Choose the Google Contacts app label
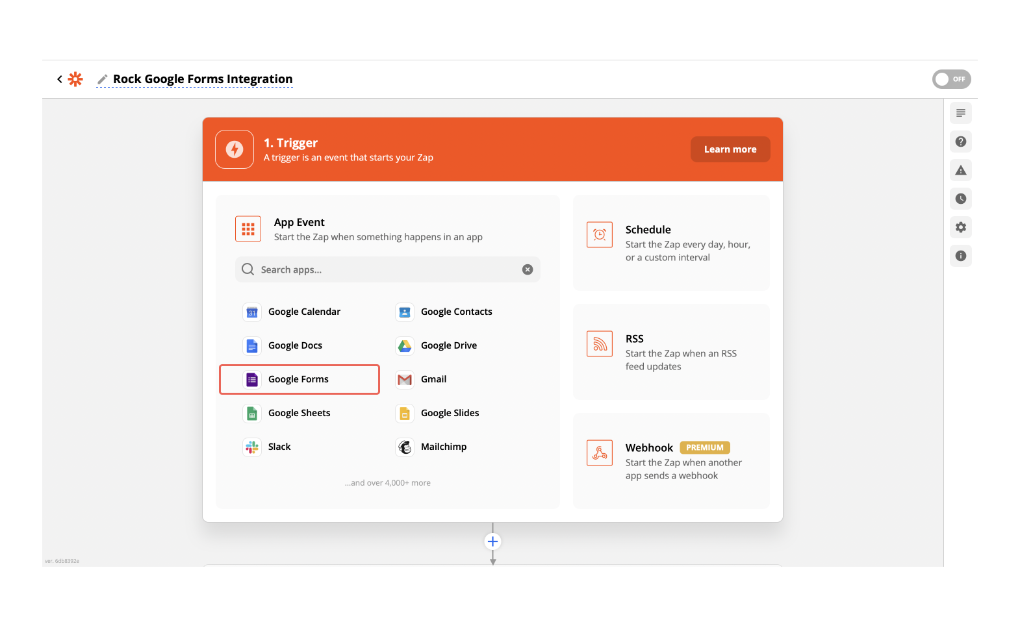1020x620 pixels. 457,312
